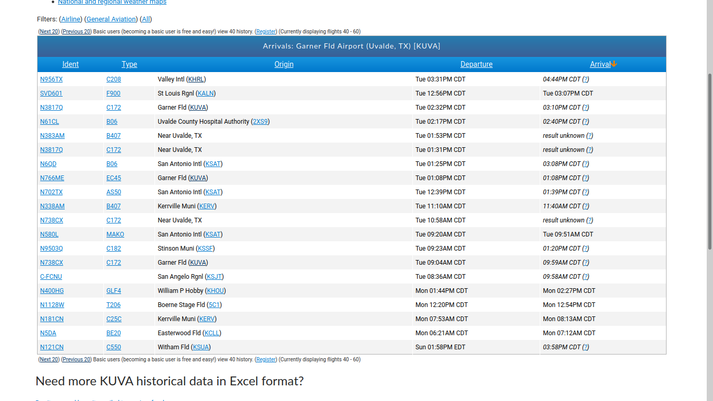This screenshot has height=401, width=713.
Task: Open KHOU airport link
Action: pos(216,291)
